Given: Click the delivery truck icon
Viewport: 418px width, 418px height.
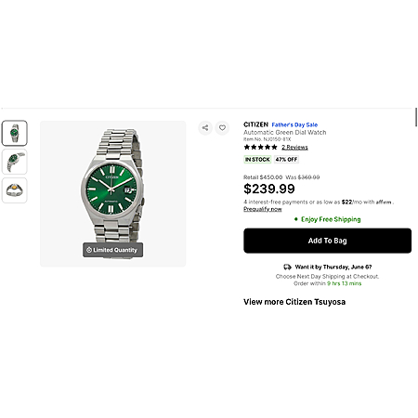Looking at the screenshot, I should point(287,267).
